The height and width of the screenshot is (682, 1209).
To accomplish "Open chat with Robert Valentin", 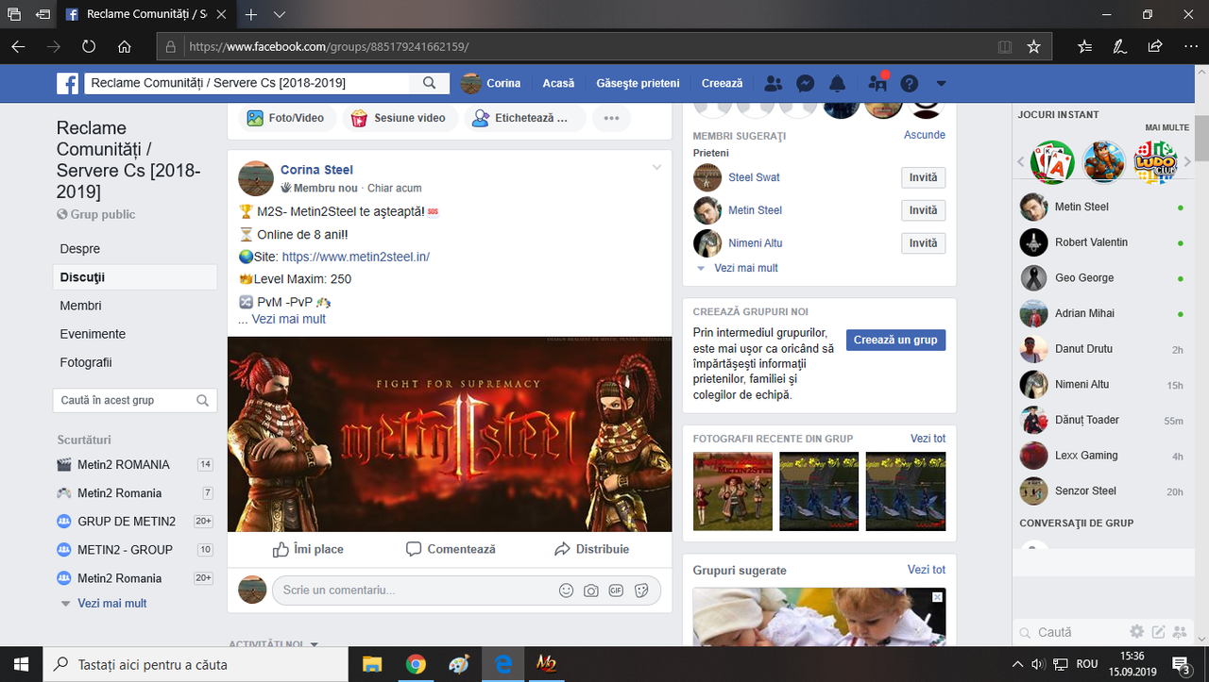I will (1103, 242).
